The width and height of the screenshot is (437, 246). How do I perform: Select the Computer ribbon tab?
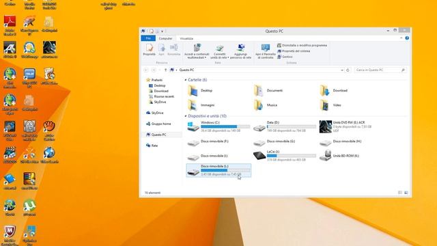(x=165, y=38)
